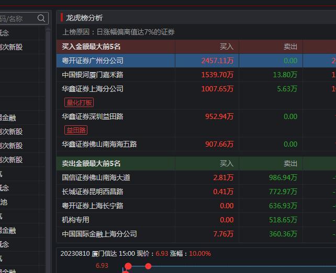336x273 pixels.
Task: Click the 上榜原因 description line
Action: point(118,32)
